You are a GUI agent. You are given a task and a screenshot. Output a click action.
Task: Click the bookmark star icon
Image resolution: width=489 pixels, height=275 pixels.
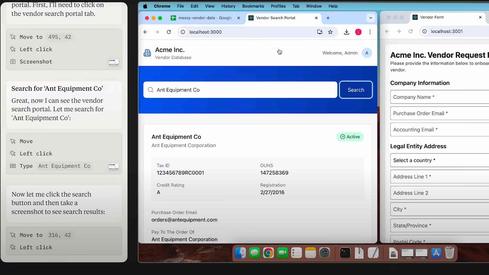pos(330,32)
